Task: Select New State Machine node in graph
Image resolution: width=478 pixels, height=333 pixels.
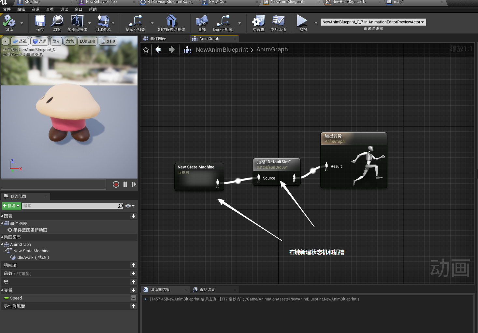Action: pos(199,177)
